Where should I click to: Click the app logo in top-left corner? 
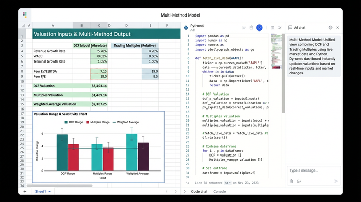[25, 15]
